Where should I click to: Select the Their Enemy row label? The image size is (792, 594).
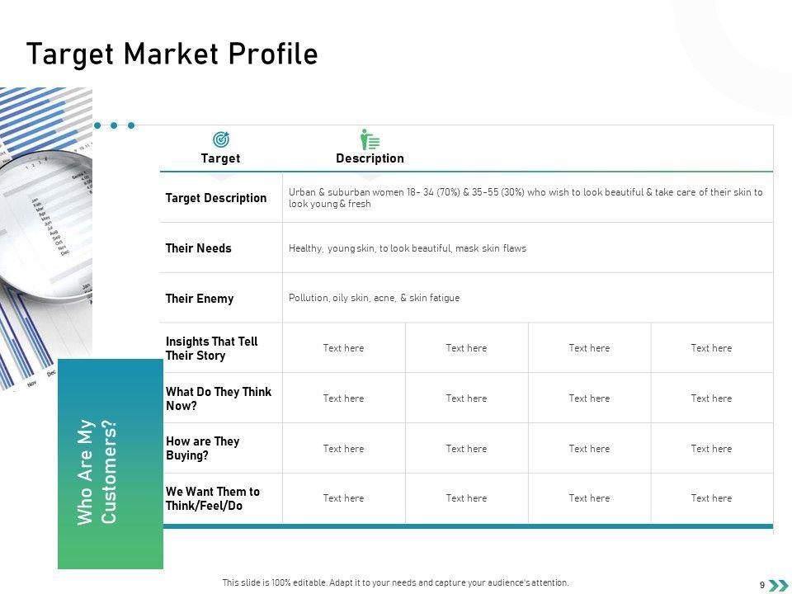(x=200, y=299)
